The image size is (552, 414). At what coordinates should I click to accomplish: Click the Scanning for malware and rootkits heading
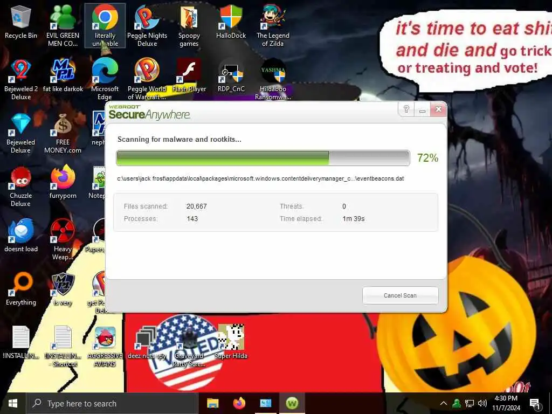tap(179, 140)
